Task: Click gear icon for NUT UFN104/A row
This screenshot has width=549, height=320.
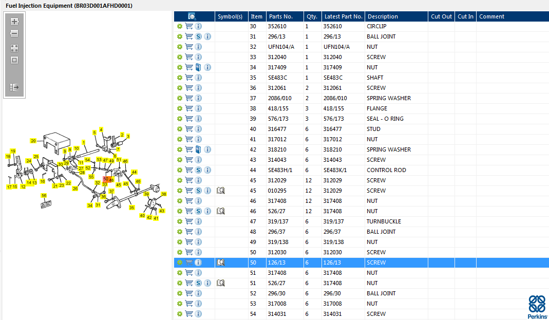Action: coord(180,47)
